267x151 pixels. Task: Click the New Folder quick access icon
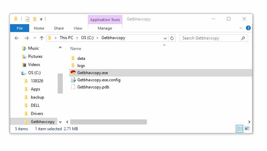point(35,19)
